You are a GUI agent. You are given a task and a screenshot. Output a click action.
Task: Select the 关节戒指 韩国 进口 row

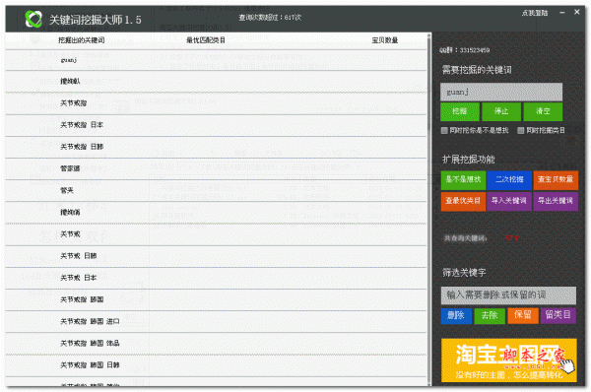pyautogui.click(x=216, y=322)
